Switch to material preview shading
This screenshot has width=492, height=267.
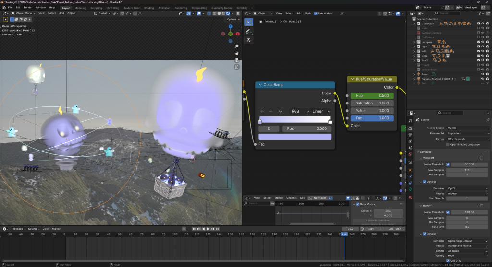tap(223, 13)
